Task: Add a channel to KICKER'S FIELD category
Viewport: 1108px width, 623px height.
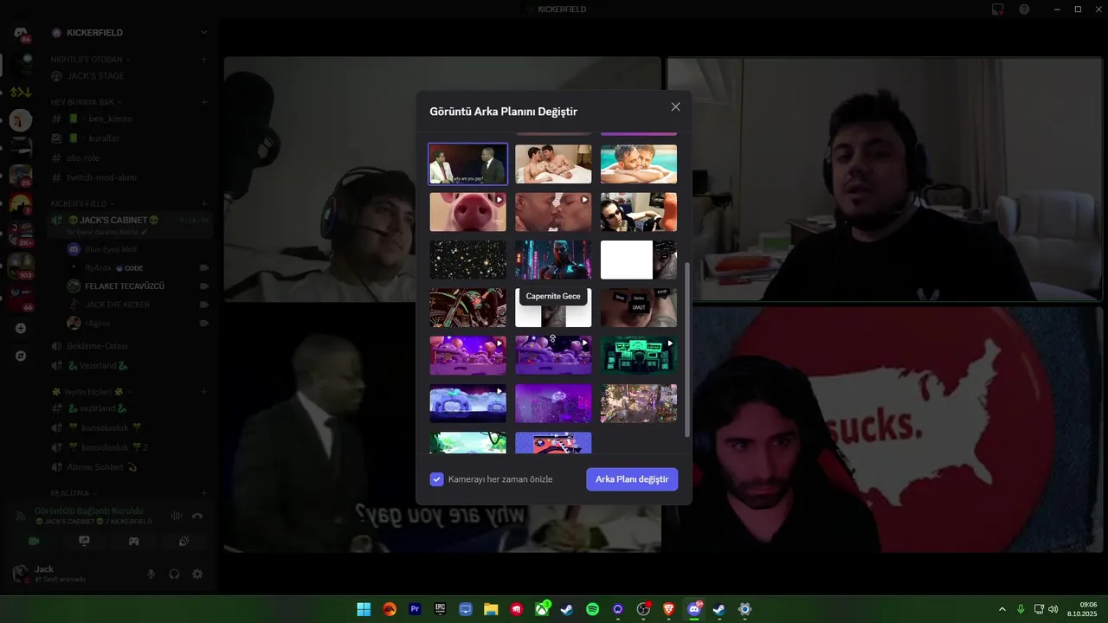Action: 204,203
